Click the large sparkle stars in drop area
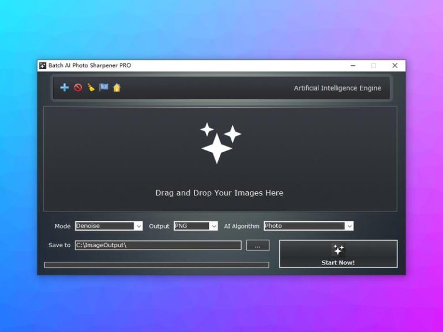The height and width of the screenshot is (332, 443). (x=221, y=143)
